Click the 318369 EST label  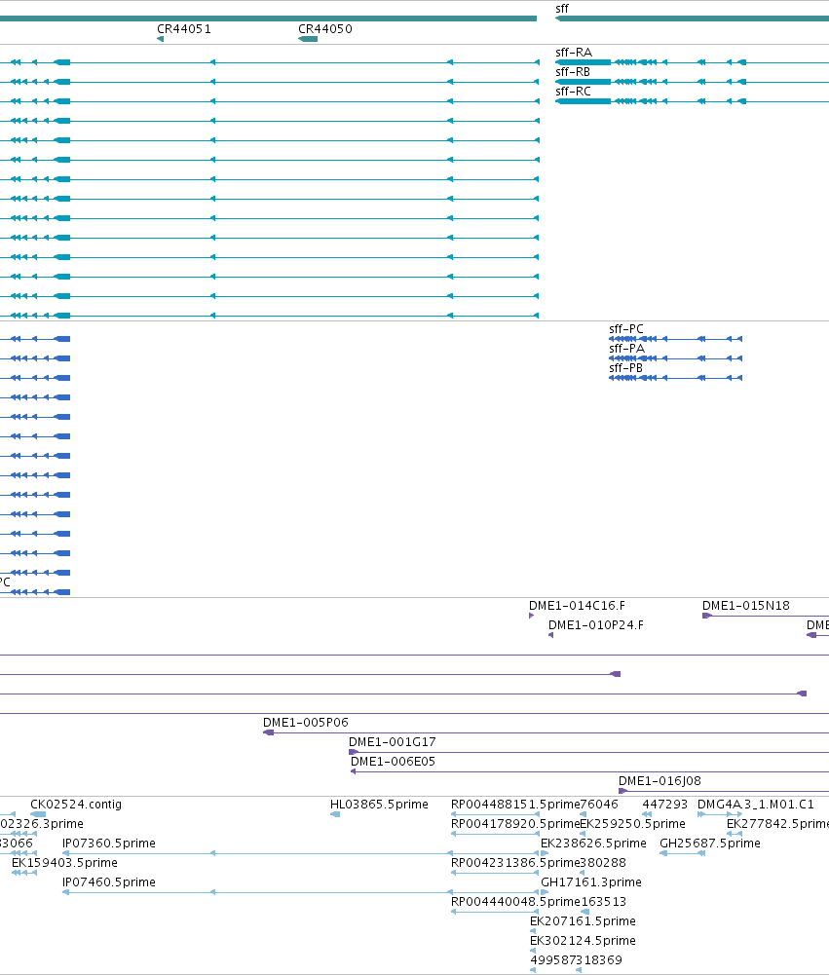tap(599, 960)
